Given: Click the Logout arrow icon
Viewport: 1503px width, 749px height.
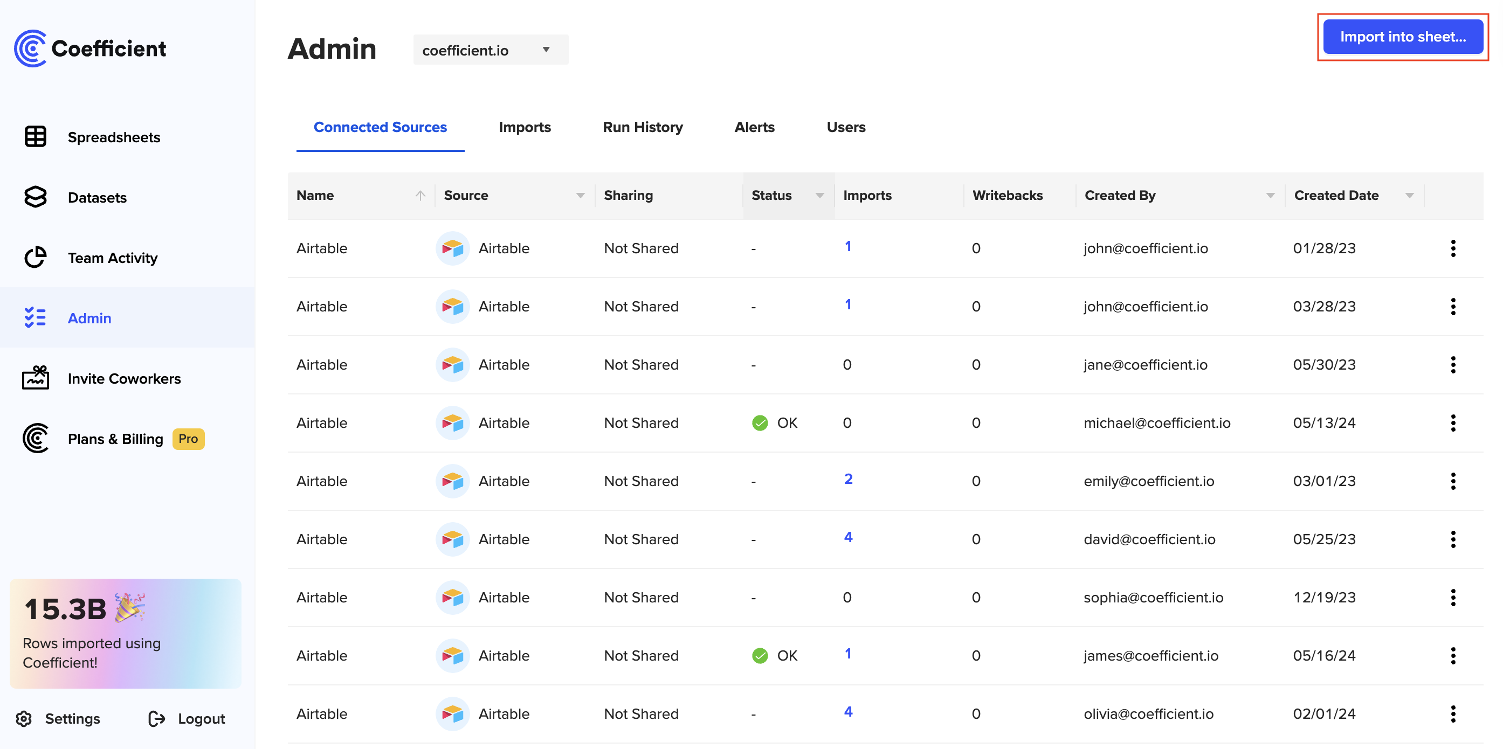Looking at the screenshot, I should [x=157, y=719].
